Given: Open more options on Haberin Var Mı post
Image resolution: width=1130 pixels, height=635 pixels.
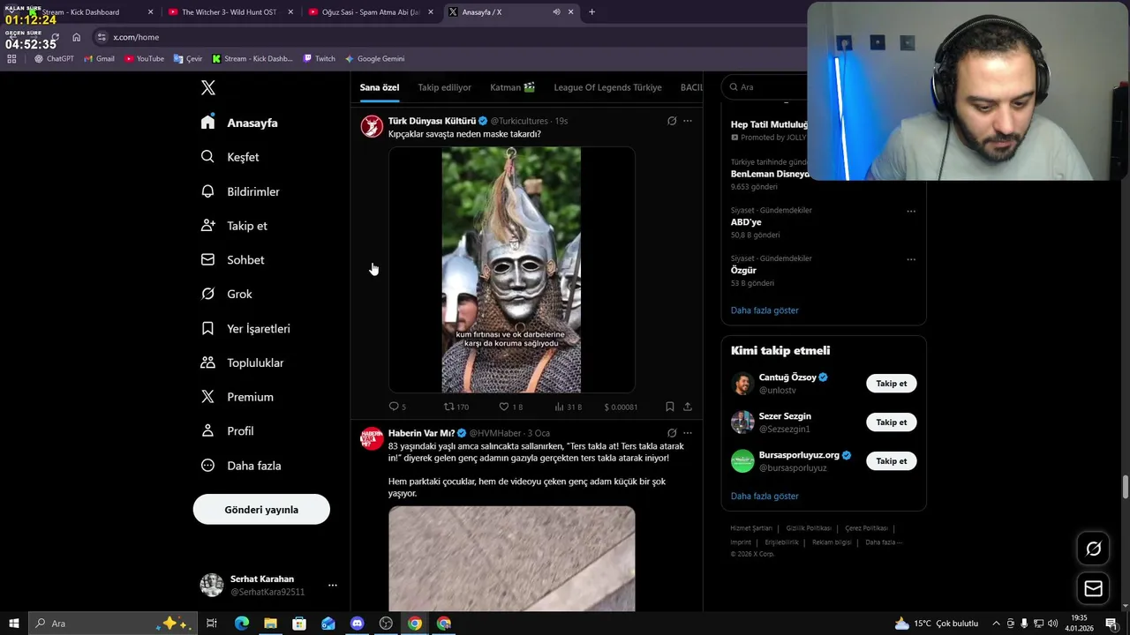Looking at the screenshot, I should click(x=688, y=433).
